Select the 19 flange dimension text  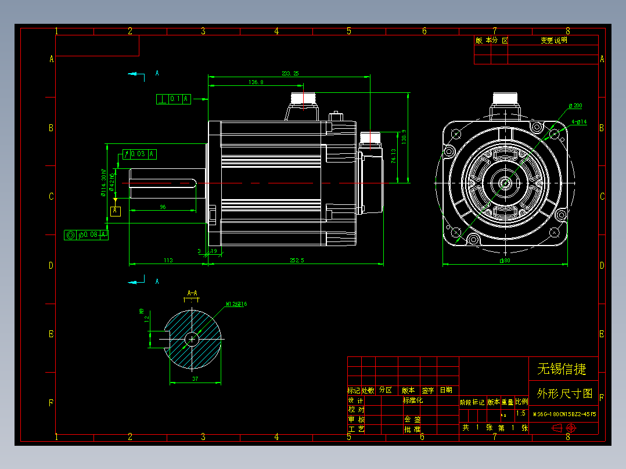tap(214, 251)
